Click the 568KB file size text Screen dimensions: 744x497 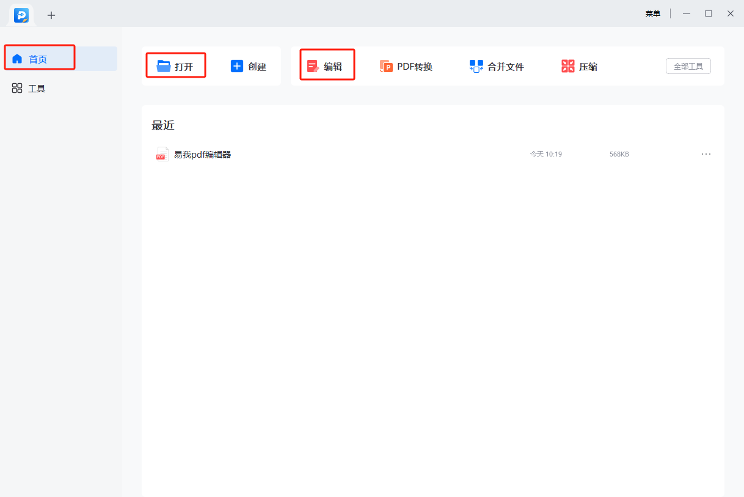[618, 154]
